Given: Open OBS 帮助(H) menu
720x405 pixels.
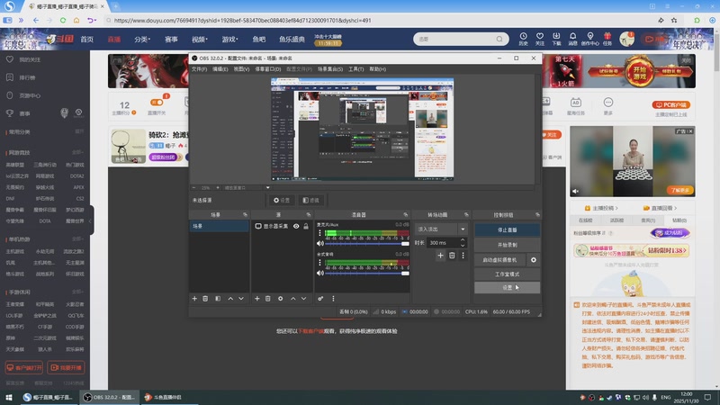Looking at the screenshot, I should pyautogui.click(x=378, y=69).
